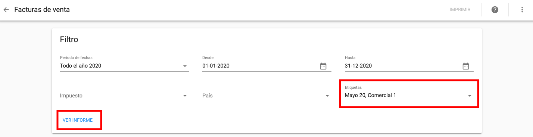Expand the Etiquetas dropdown arrow
The image size is (533, 137).
470,96
